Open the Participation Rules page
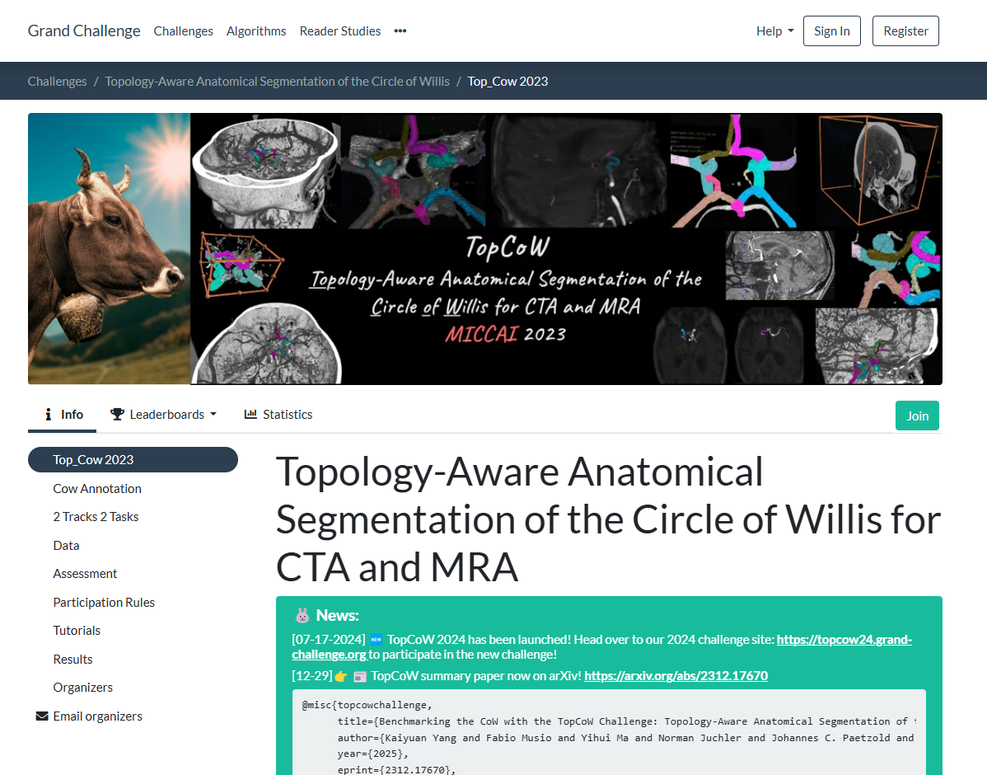 [x=104, y=603]
